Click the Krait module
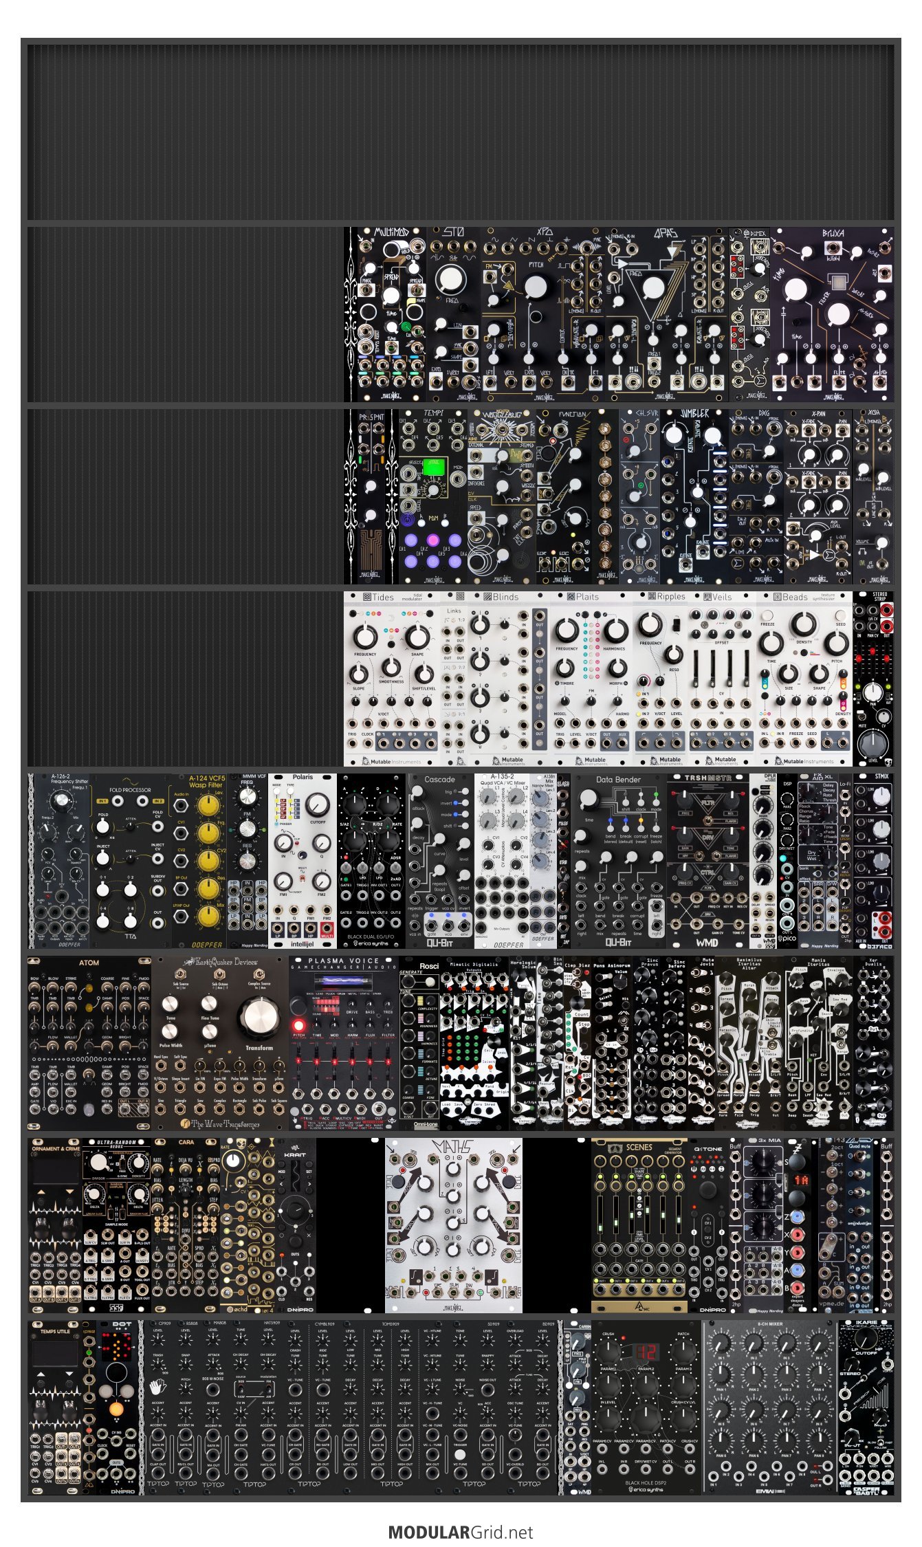The image size is (922, 1547). click(296, 1225)
